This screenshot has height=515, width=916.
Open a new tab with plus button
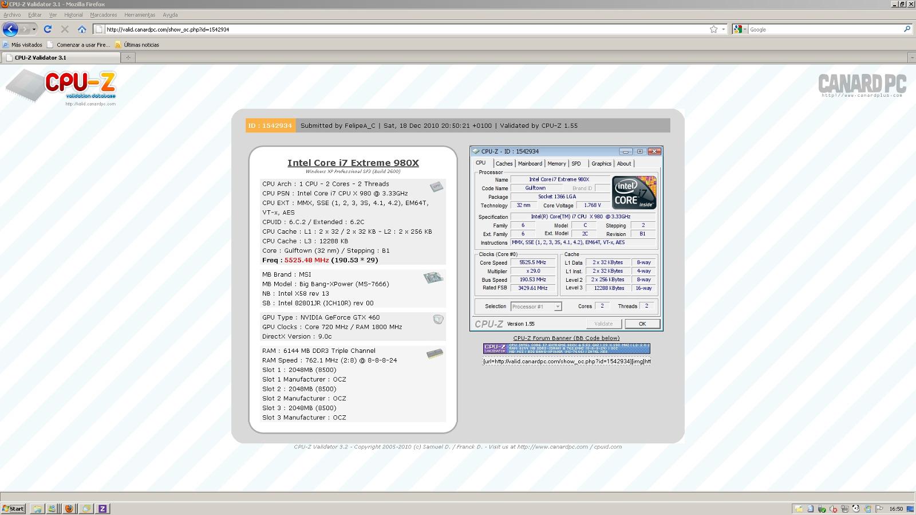point(128,57)
